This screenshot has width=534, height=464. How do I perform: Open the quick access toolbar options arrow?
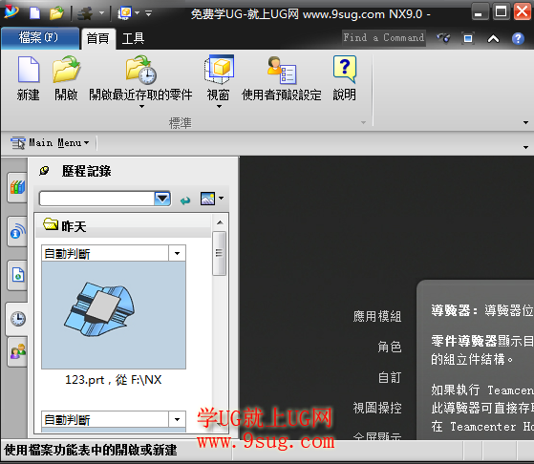[x=148, y=13]
